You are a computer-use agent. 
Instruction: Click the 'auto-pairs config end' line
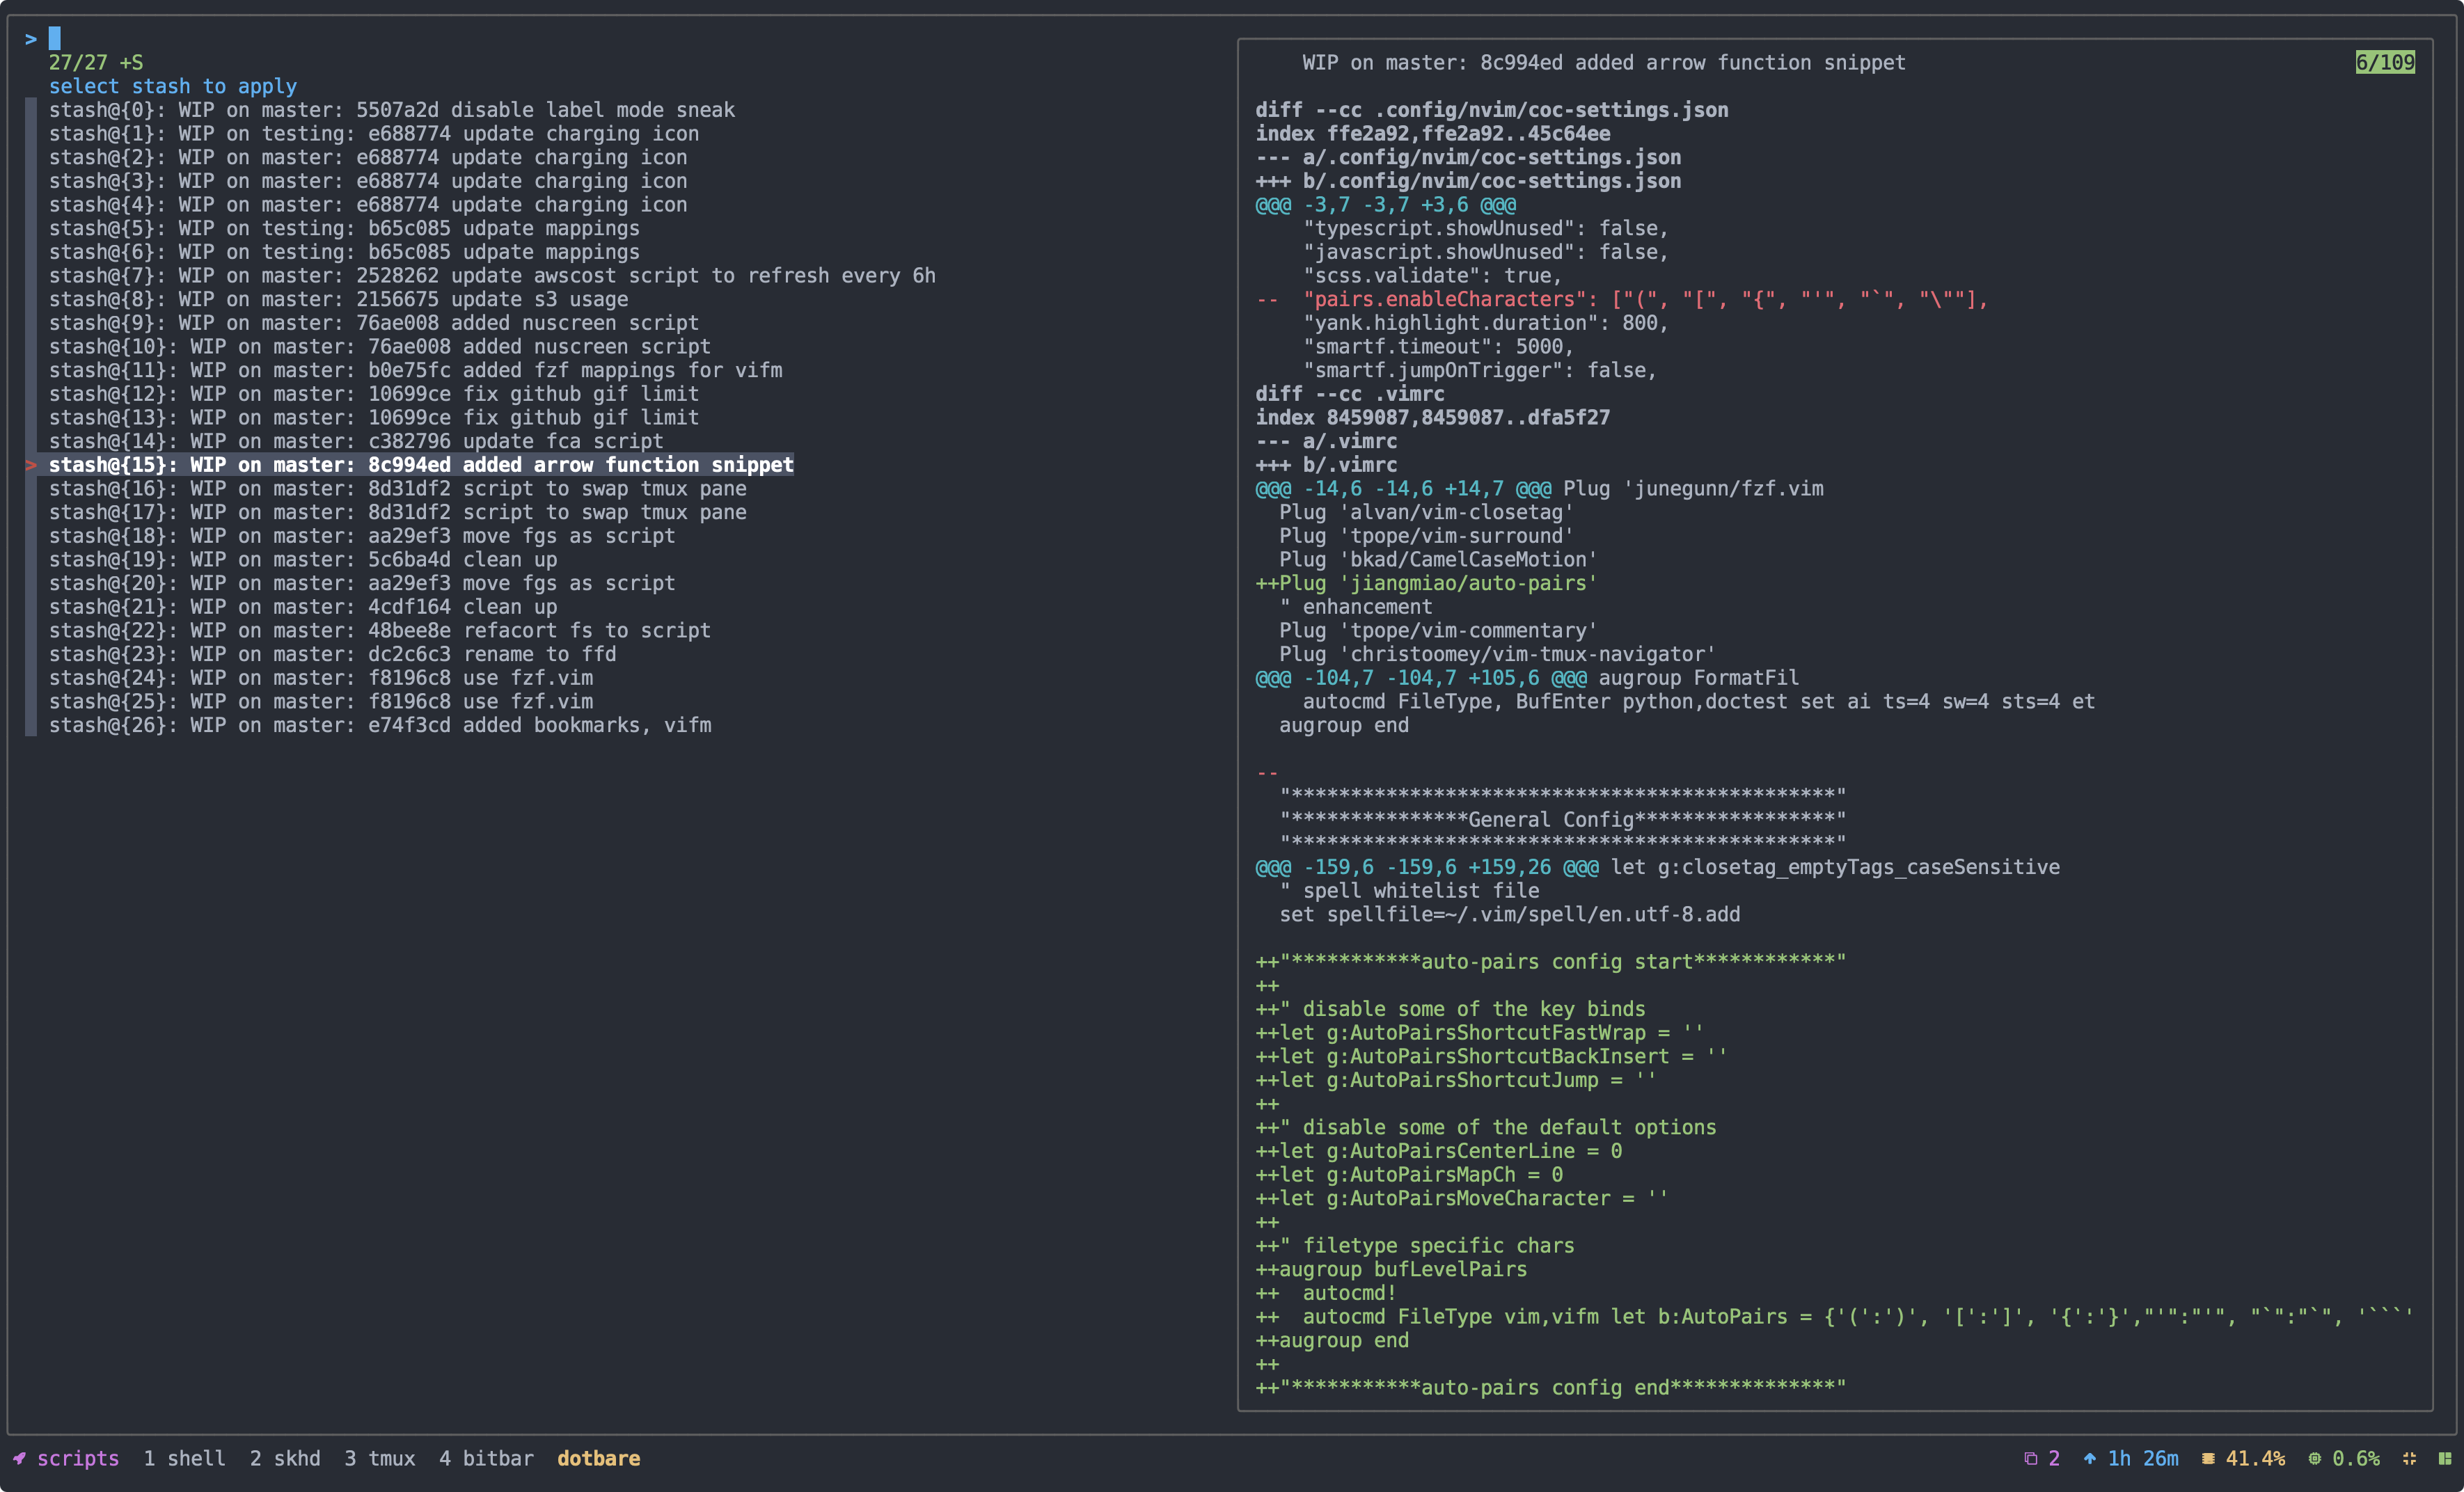click(x=1551, y=1388)
